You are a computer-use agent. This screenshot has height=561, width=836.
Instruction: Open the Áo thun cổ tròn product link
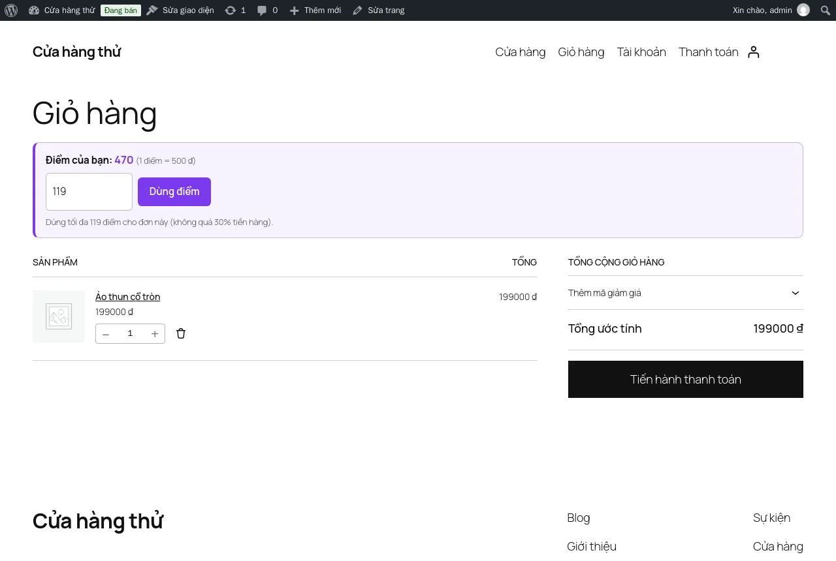click(x=128, y=297)
